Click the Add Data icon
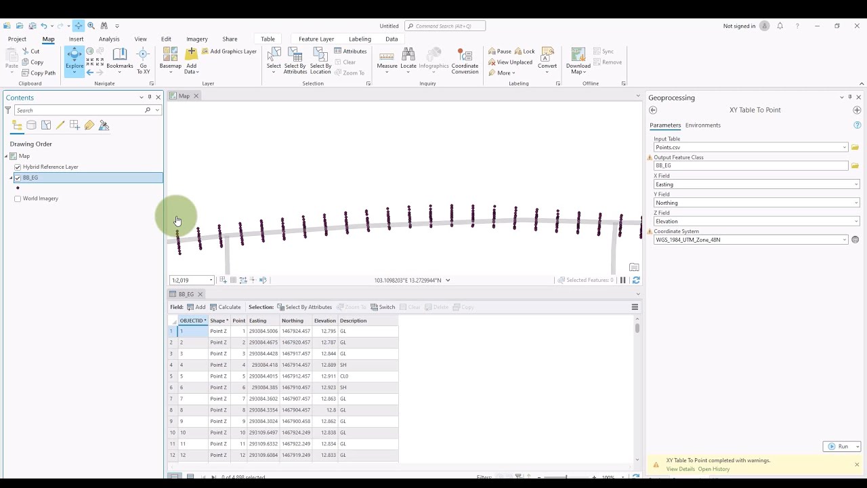Viewport: 867px width, 488px height. pyautogui.click(x=191, y=54)
